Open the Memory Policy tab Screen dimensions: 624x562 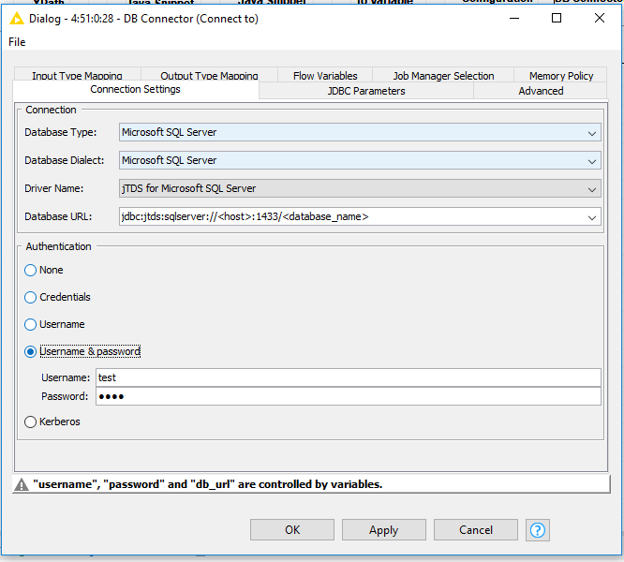(560, 75)
